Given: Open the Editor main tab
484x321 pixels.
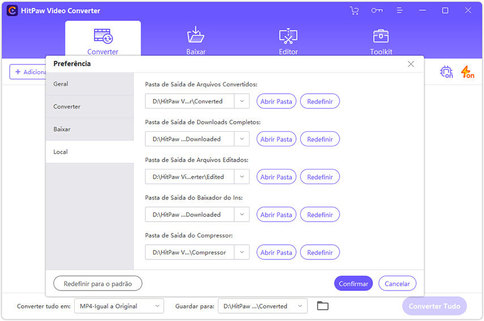Looking at the screenshot, I should click(x=288, y=41).
